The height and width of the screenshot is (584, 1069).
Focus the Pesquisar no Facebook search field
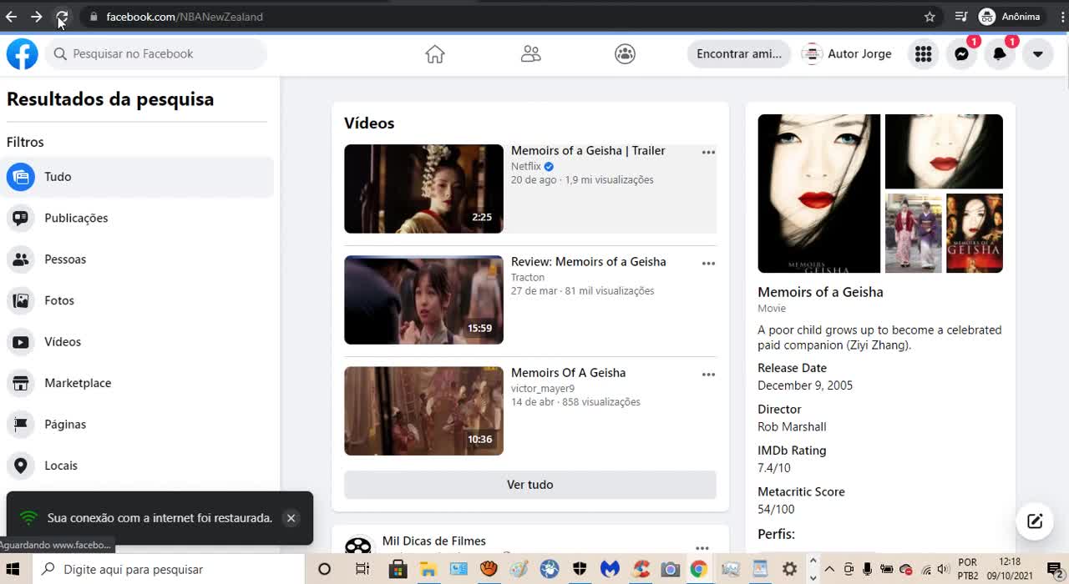click(155, 54)
